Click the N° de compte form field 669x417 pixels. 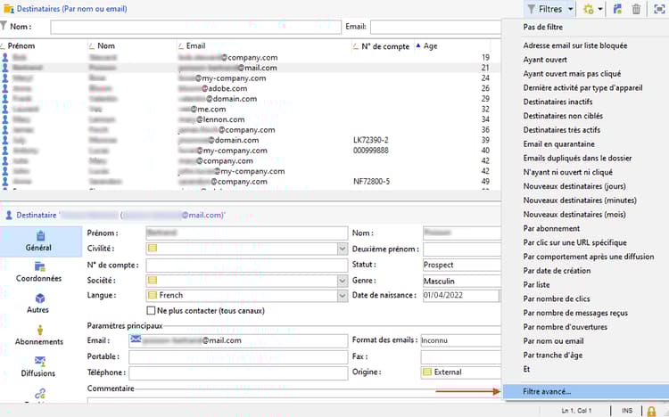(x=246, y=266)
